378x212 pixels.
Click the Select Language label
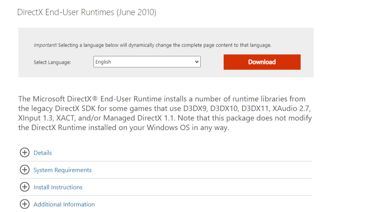point(52,62)
